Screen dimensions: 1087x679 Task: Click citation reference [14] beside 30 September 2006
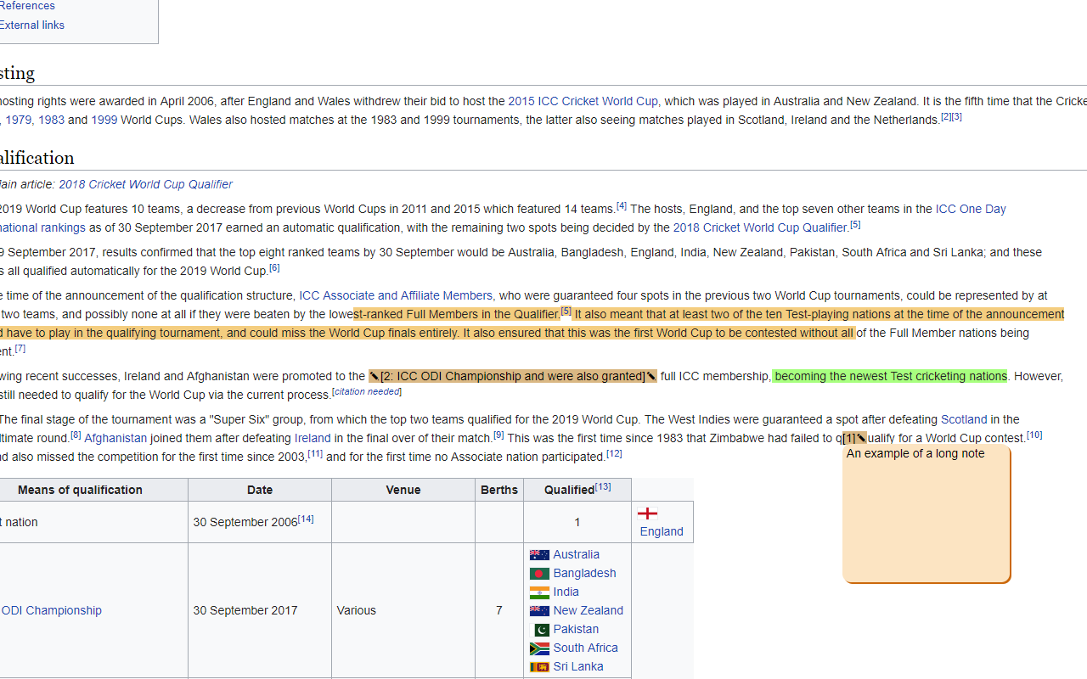[306, 519]
